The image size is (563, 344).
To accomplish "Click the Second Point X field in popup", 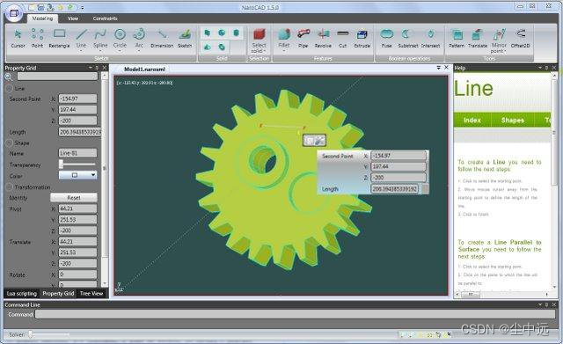I will (x=398, y=156).
